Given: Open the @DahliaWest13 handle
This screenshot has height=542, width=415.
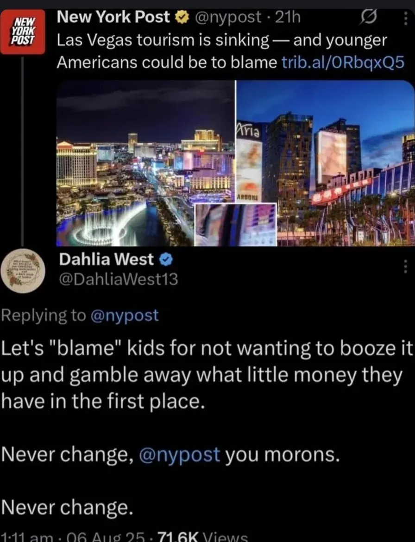Looking at the screenshot, I should tap(119, 279).
